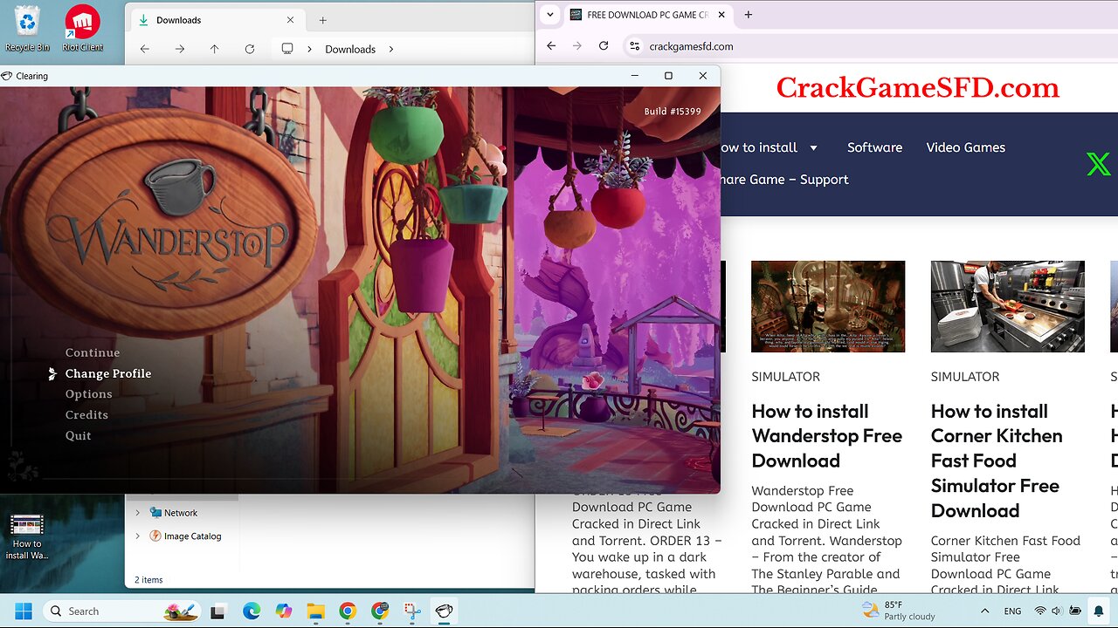
Task: Click Chrome's Reload button
Action: 604,46
